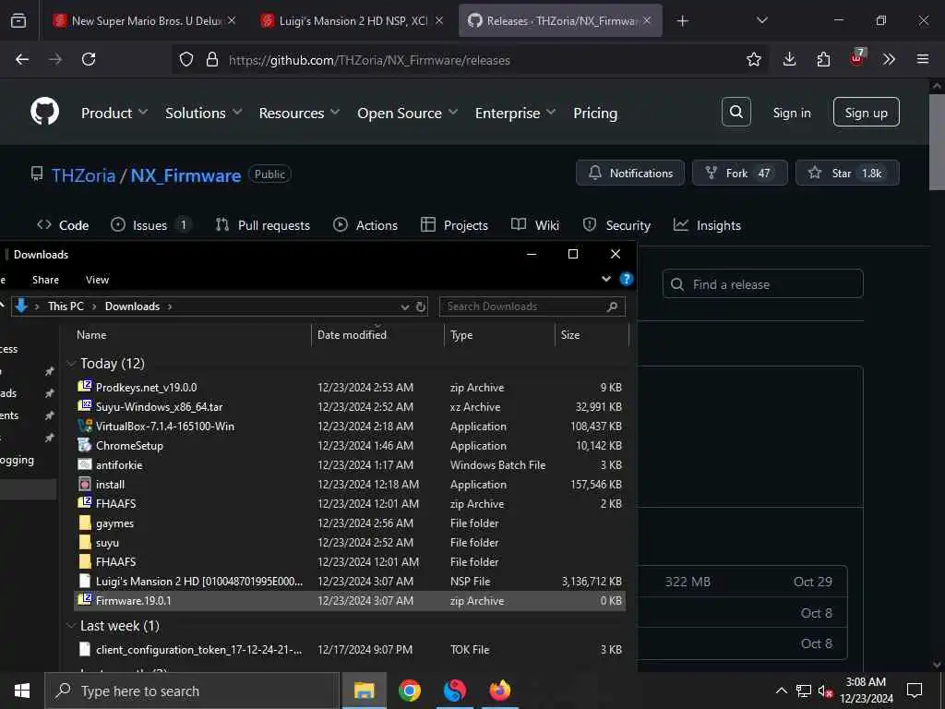Viewport: 945px width, 709px height.
Task: Sort by the Date modified column header
Action: (352, 335)
